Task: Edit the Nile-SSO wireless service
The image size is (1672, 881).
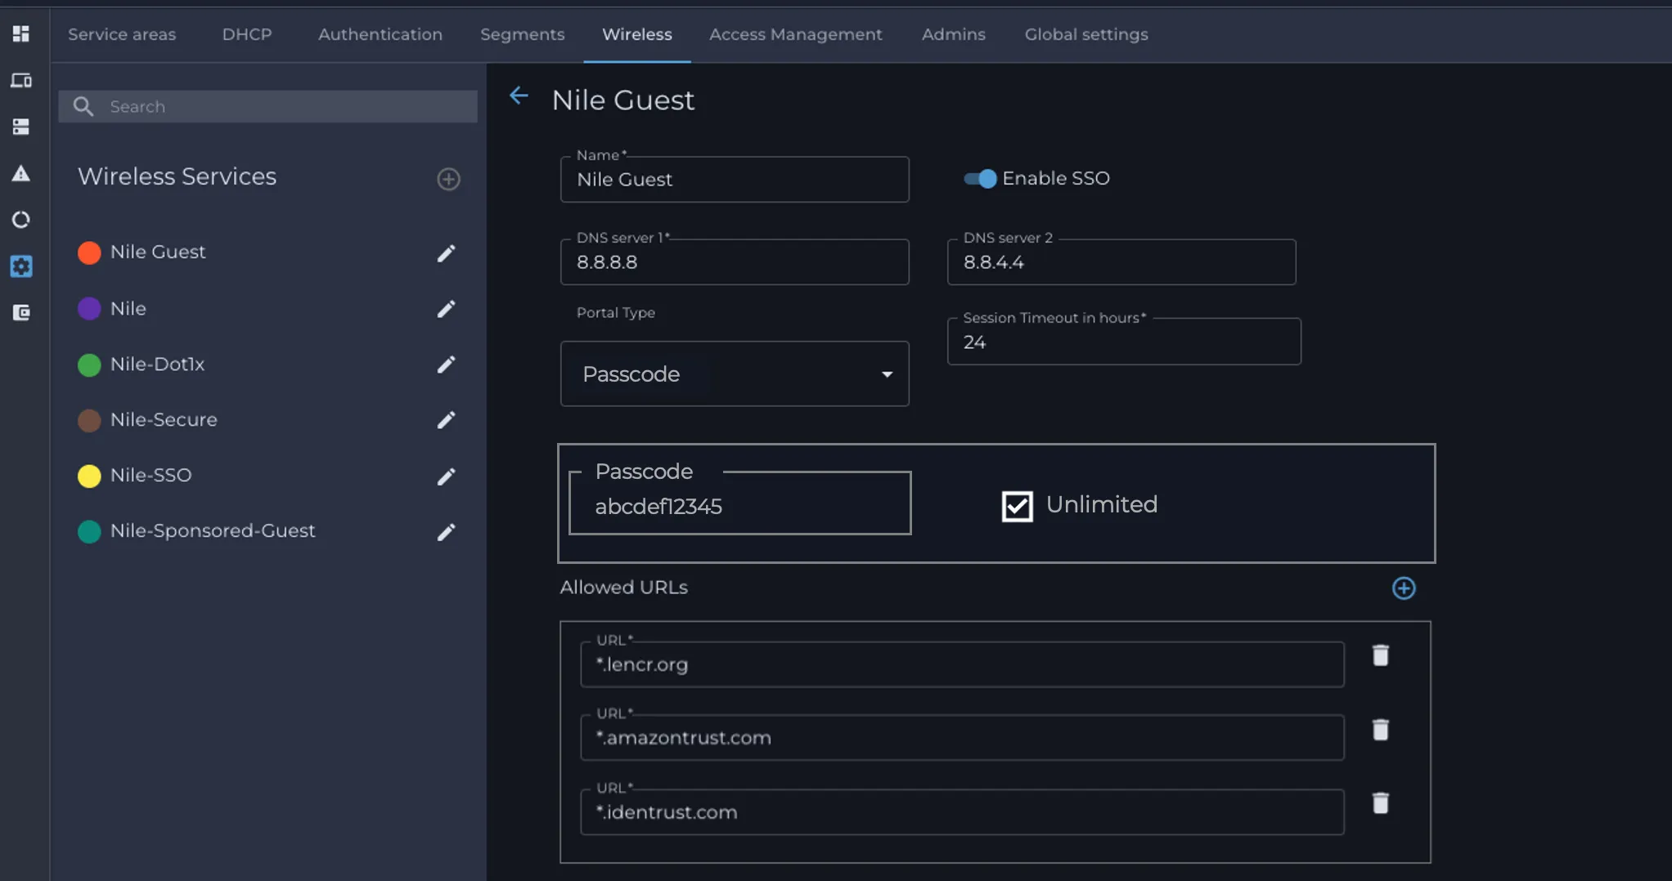Action: pyautogui.click(x=446, y=476)
